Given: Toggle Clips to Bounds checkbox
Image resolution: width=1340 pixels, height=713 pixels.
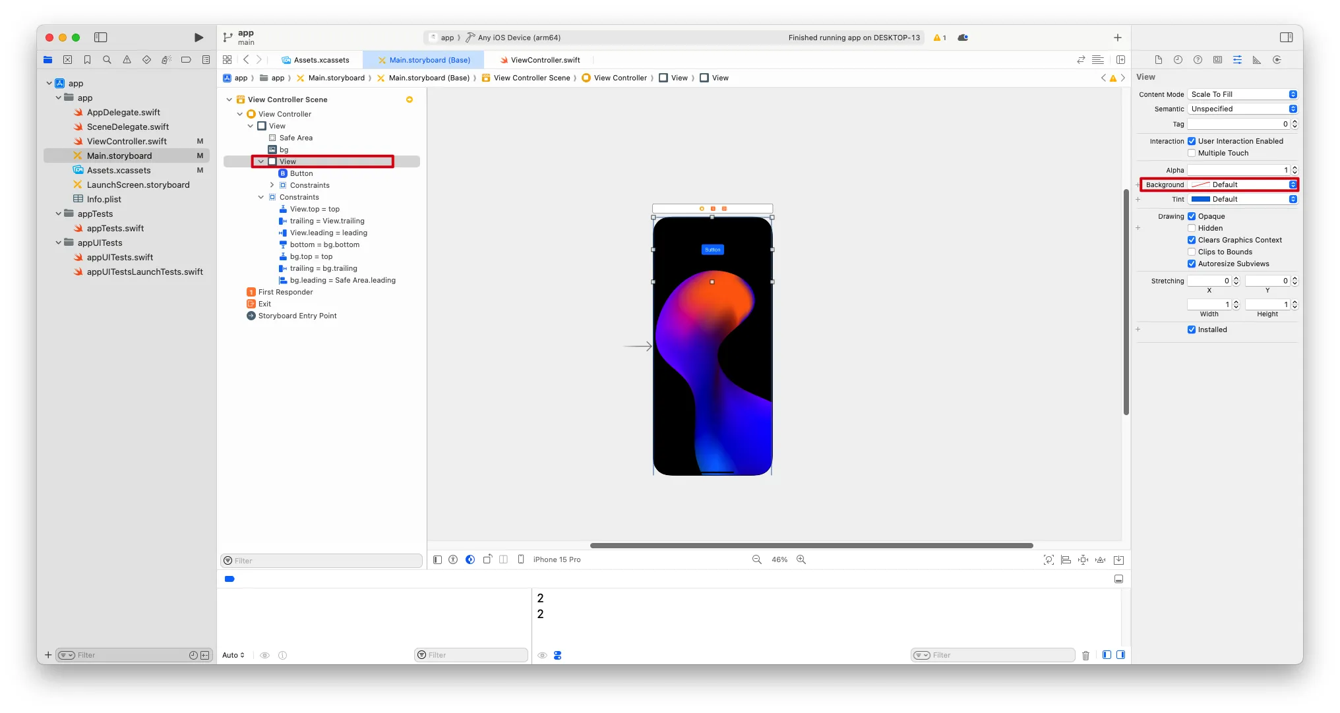Looking at the screenshot, I should [1192, 252].
